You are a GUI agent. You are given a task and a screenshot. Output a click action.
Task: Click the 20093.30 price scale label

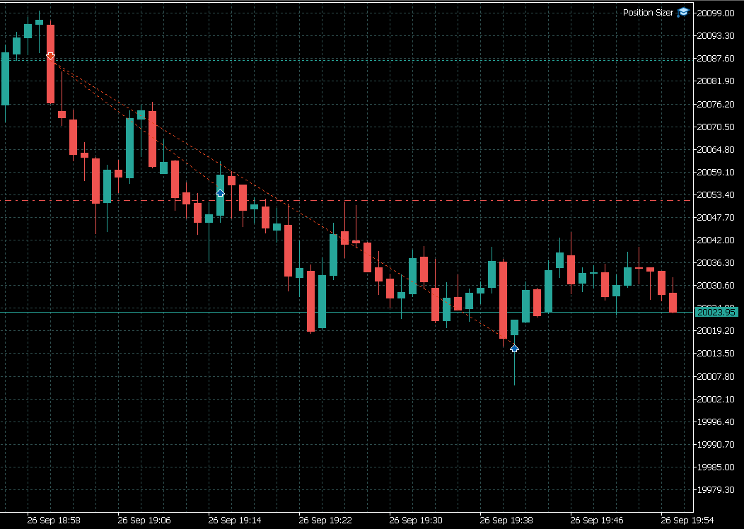click(715, 35)
